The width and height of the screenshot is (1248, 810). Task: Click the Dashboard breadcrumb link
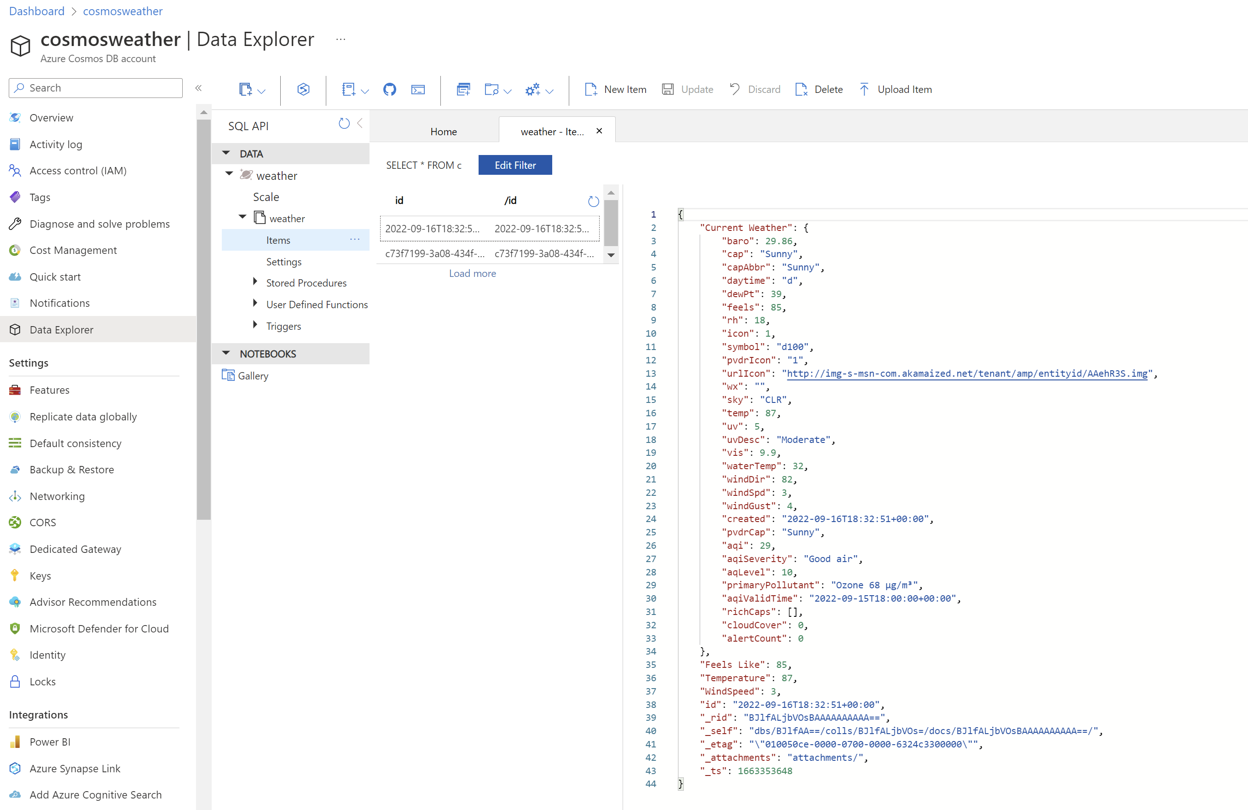pyautogui.click(x=37, y=11)
